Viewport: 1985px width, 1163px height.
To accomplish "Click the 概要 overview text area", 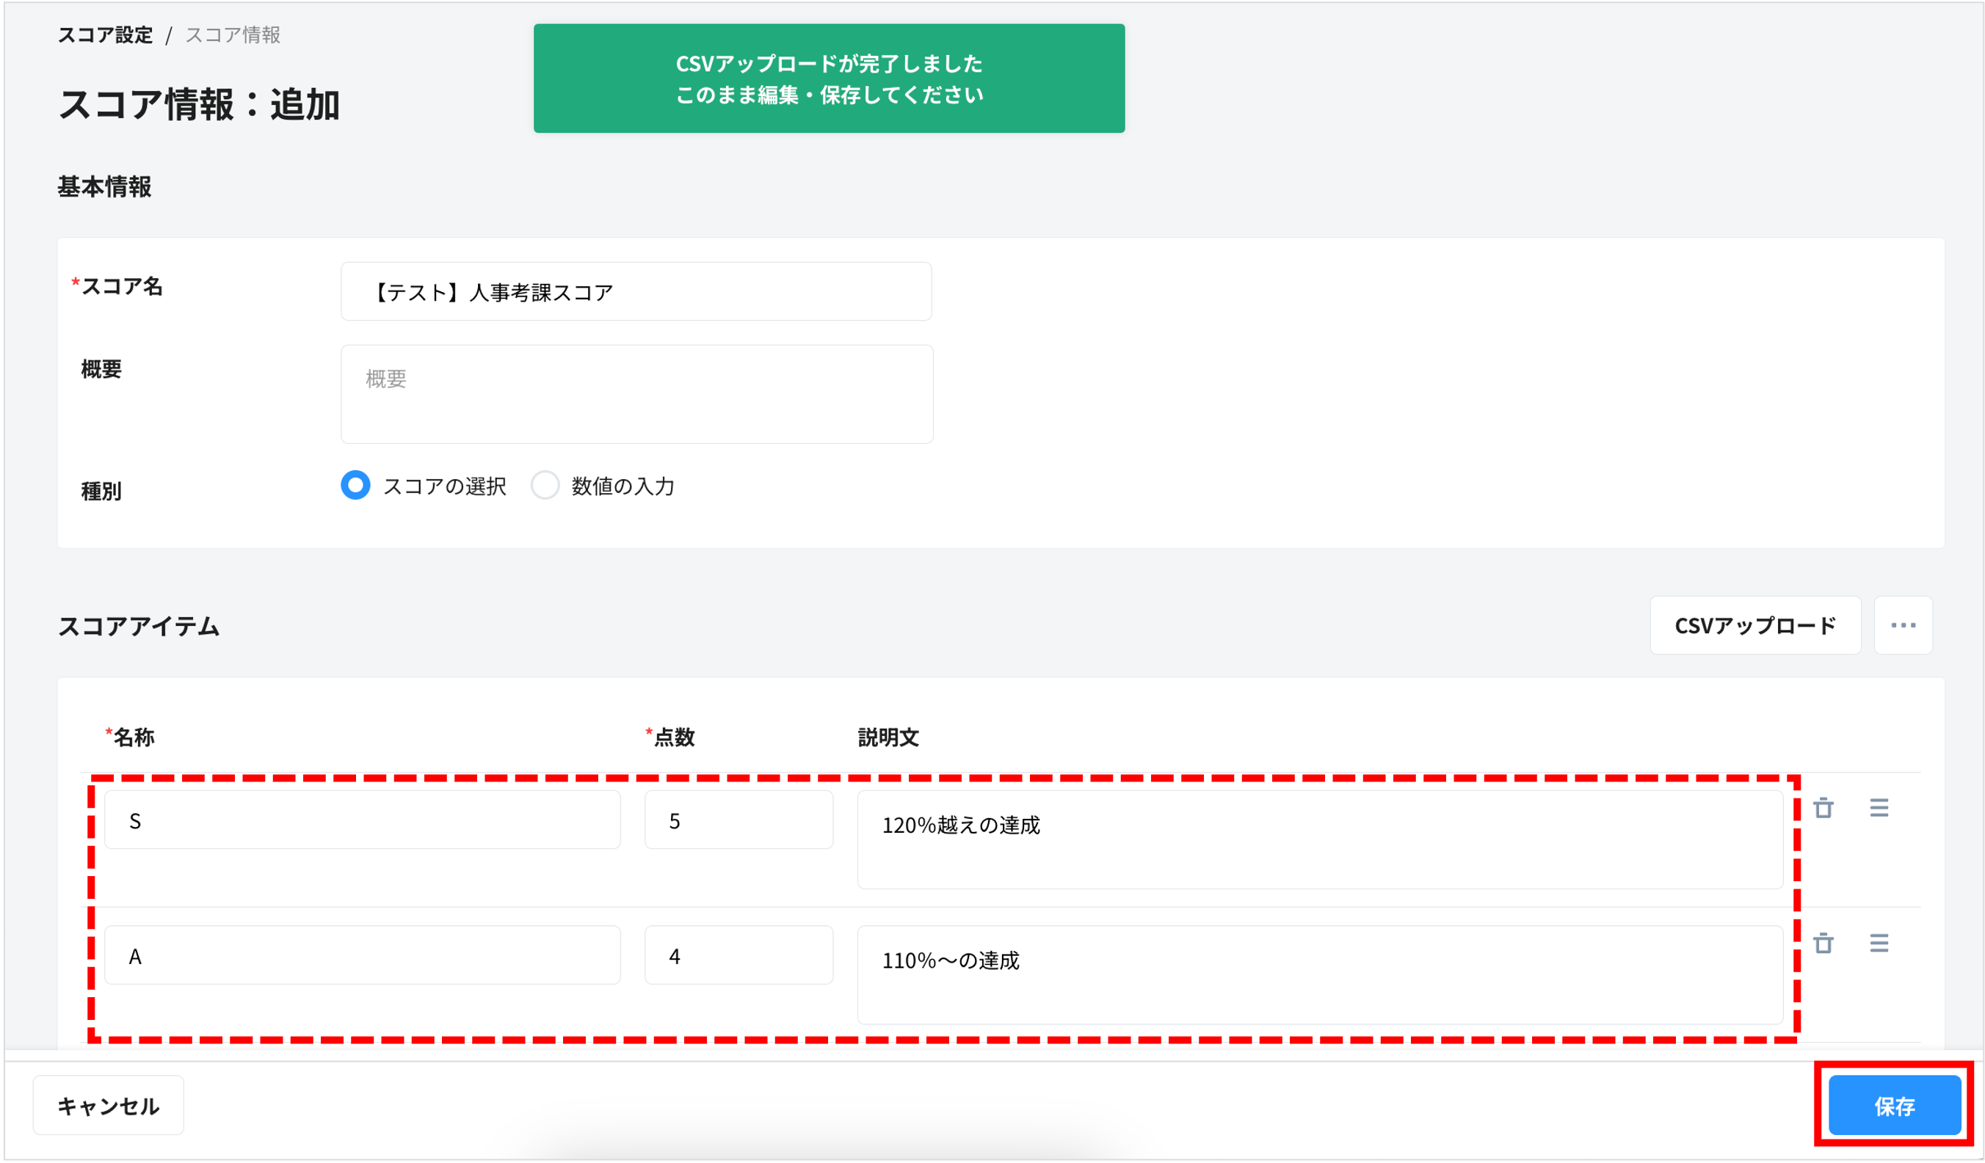I will 636,394.
